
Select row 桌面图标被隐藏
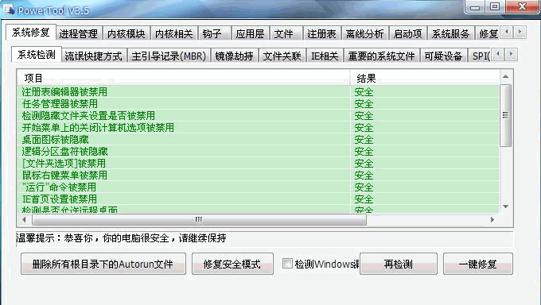tap(258, 139)
